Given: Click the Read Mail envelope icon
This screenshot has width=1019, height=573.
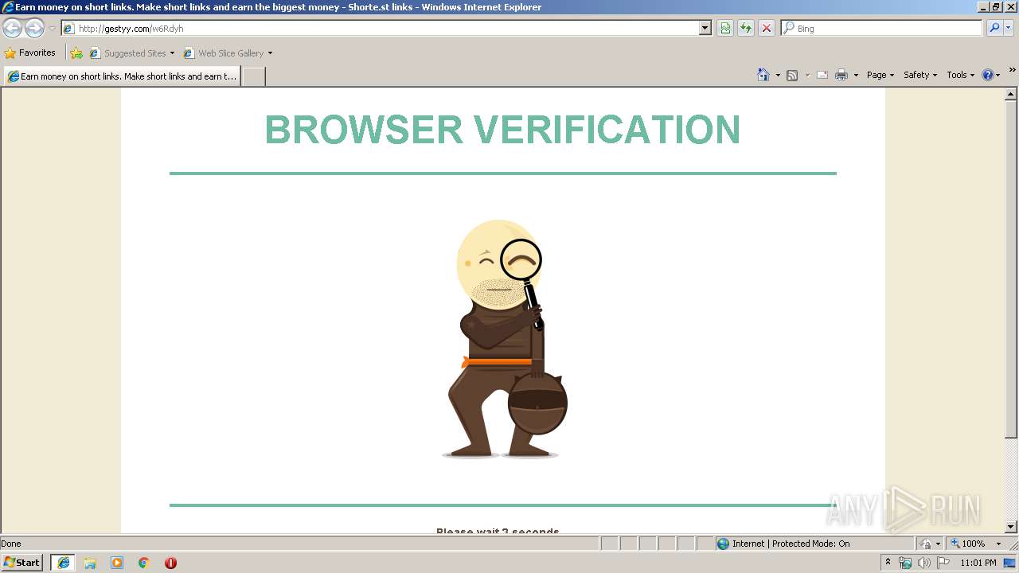Looking at the screenshot, I should 822,75.
